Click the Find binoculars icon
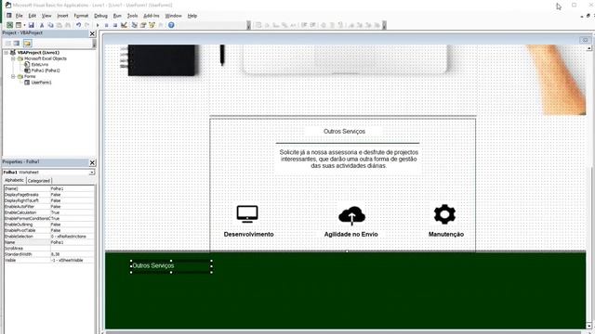Viewport: 595px width, 334px height. (x=68, y=25)
